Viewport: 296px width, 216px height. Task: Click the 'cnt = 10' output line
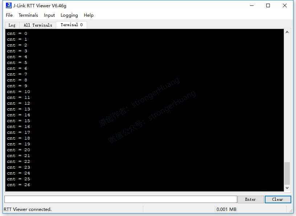18,92
